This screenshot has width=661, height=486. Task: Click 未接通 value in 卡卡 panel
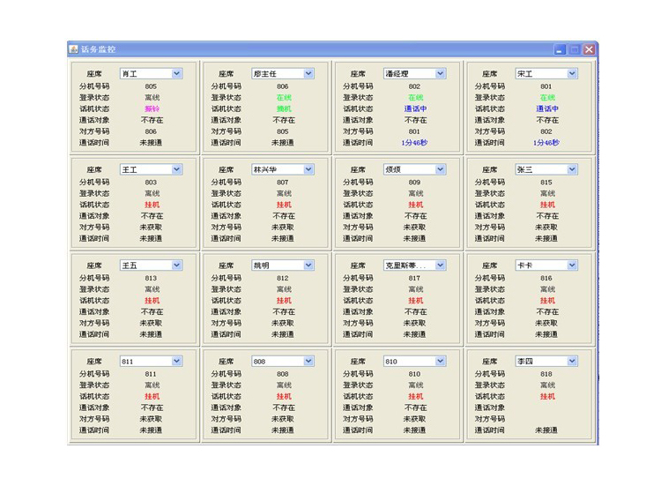tap(546, 334)
